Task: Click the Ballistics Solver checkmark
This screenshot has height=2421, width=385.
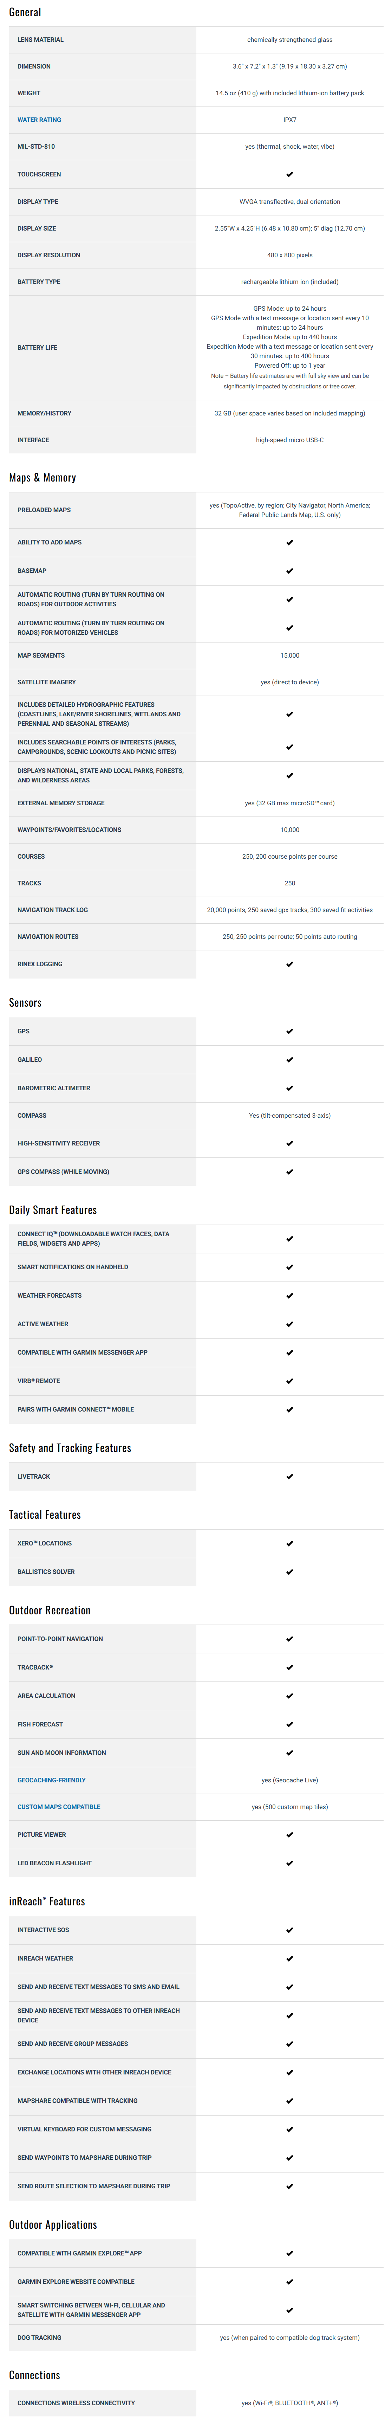Action: (289, 1571)
